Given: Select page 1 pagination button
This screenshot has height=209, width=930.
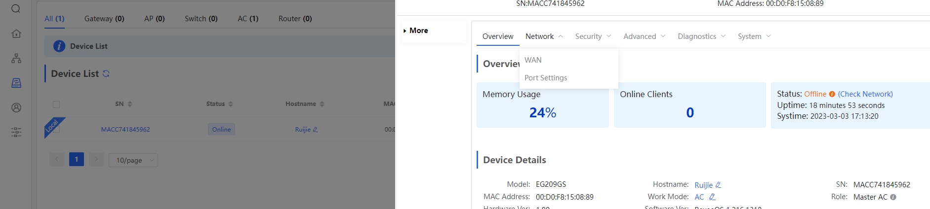Looking at the screenshot, I should [x=77, y=159].
